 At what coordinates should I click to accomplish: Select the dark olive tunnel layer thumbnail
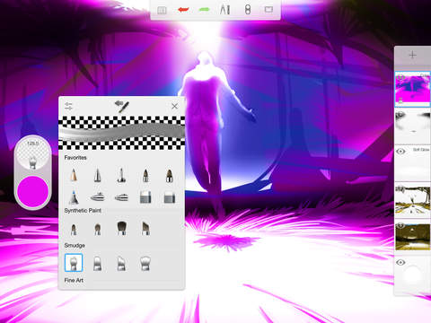[x=413, y=237]
